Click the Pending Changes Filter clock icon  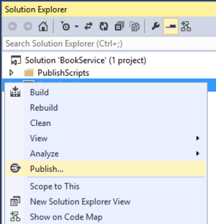(65, 26)
